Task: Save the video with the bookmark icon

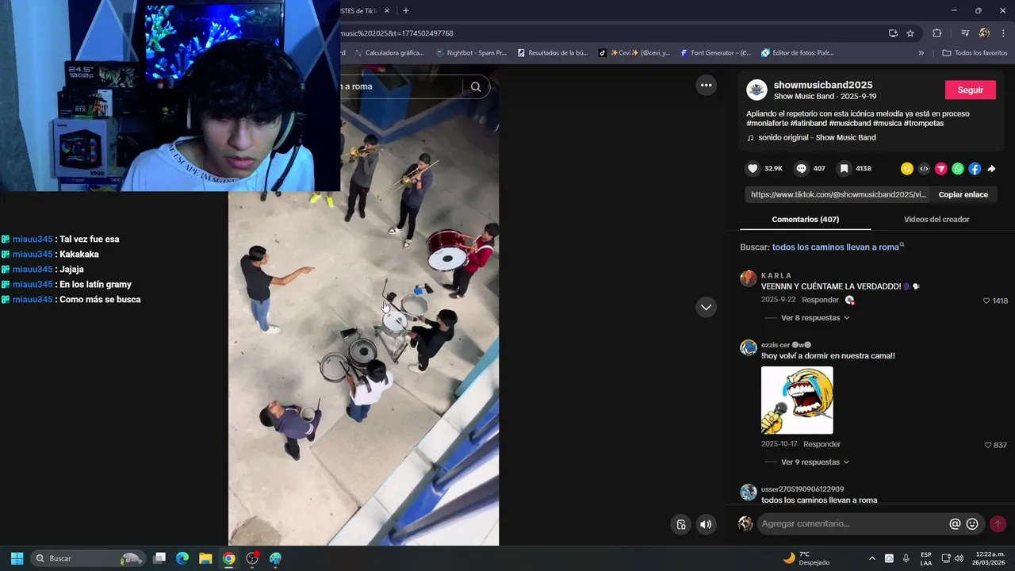Action: click(845, 169)
